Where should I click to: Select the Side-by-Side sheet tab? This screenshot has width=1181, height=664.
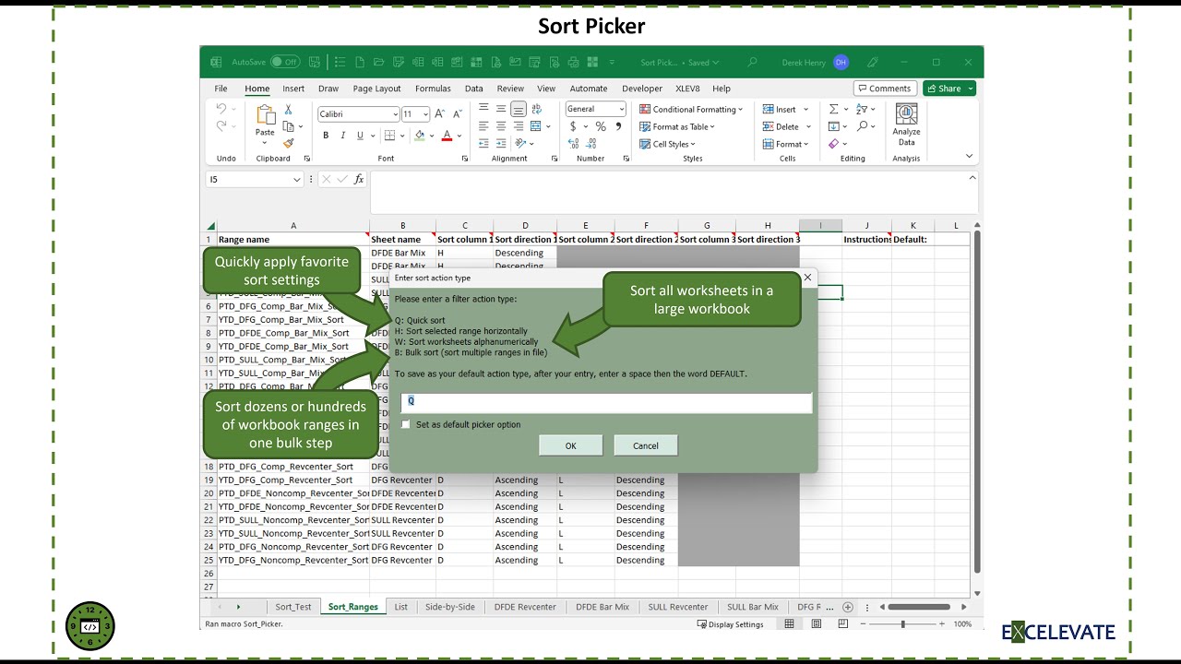point(450,607)
